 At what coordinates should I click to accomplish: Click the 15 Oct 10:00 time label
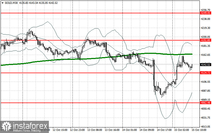click(199, 130)
